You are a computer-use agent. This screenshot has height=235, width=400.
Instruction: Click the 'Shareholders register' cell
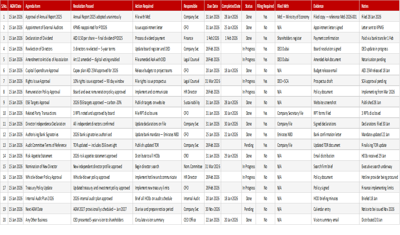pyautogui.click(x=293, y=38)
